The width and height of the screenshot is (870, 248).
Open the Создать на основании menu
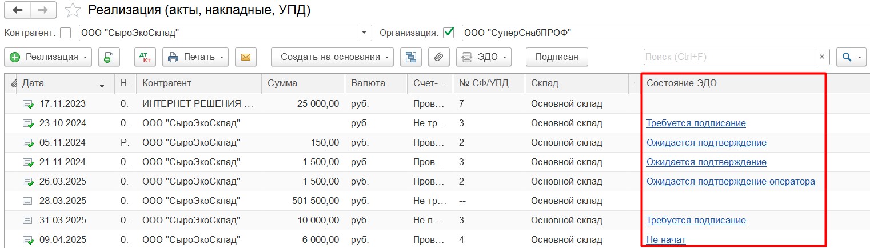[x=332, y=57]
